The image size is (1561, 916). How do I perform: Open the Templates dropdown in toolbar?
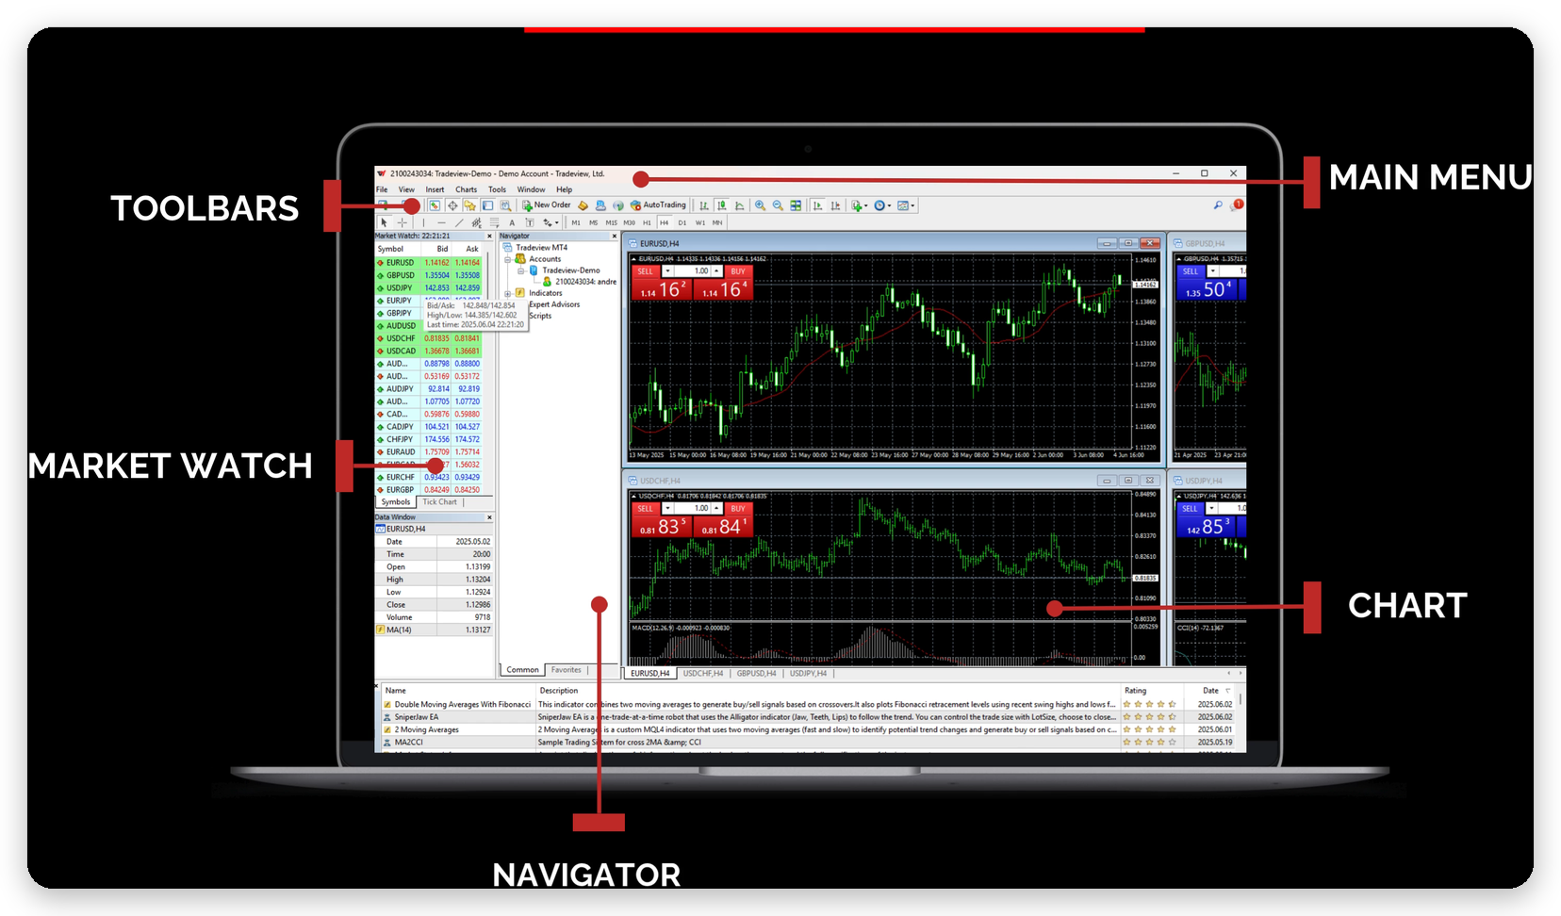coord(906,205)
